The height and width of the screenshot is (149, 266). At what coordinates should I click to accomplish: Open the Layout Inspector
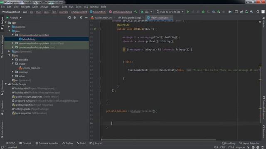[249, 143]
